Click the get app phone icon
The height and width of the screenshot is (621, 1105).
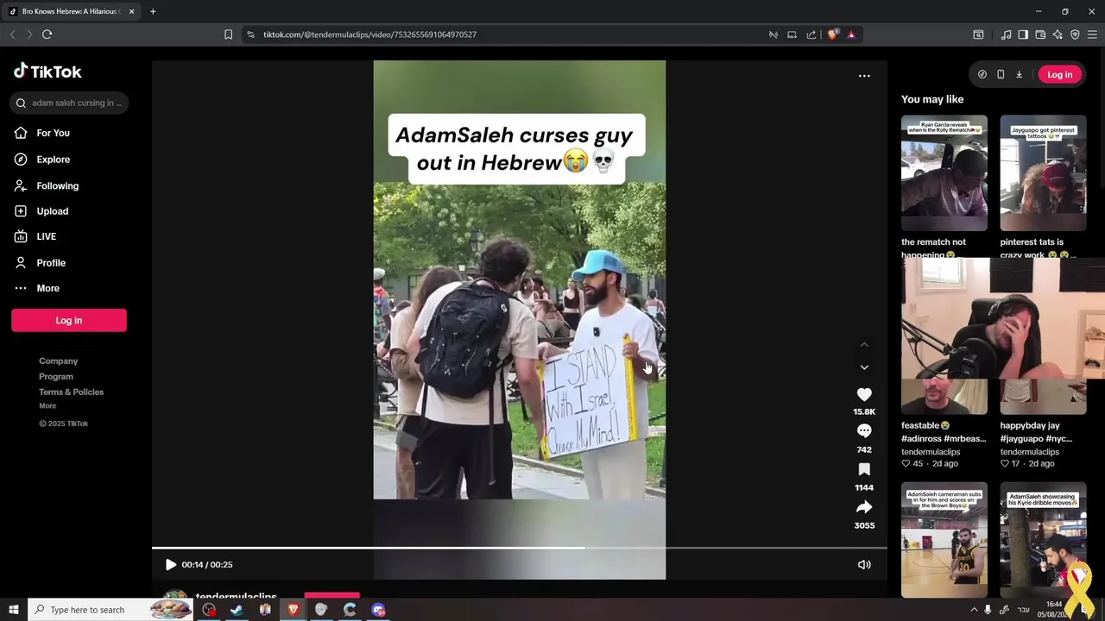point(1001,75)
